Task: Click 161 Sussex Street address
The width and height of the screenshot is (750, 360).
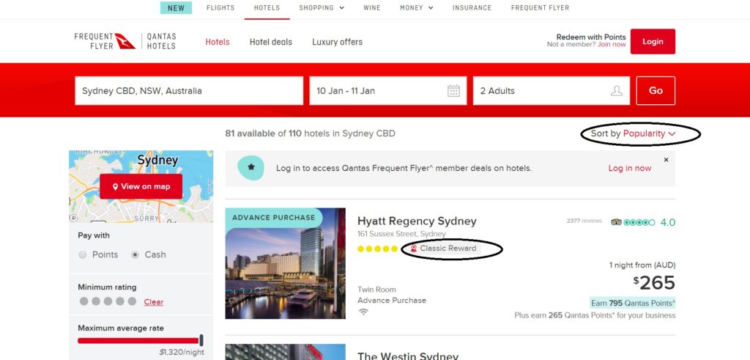Action: [401, 234]
